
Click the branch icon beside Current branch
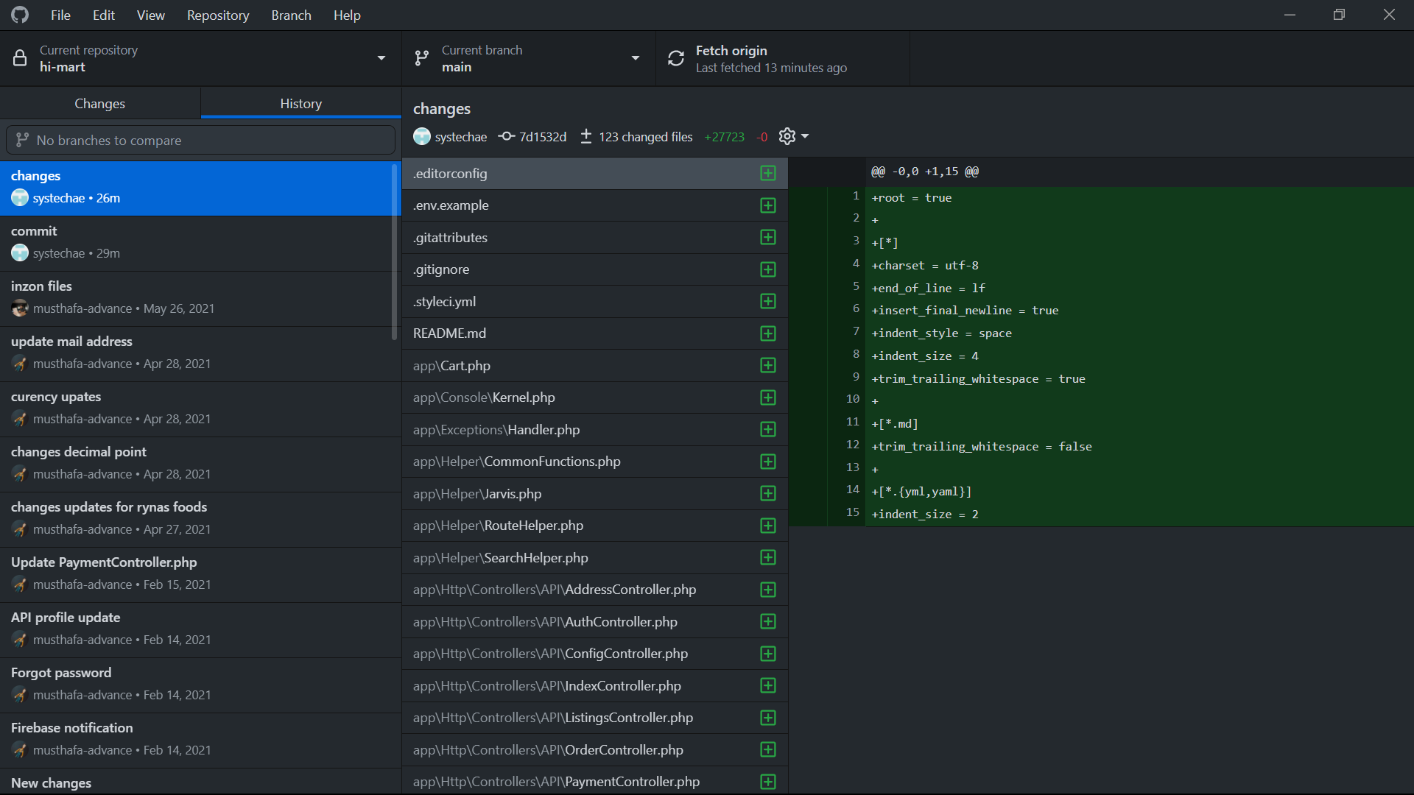[422, 58]
